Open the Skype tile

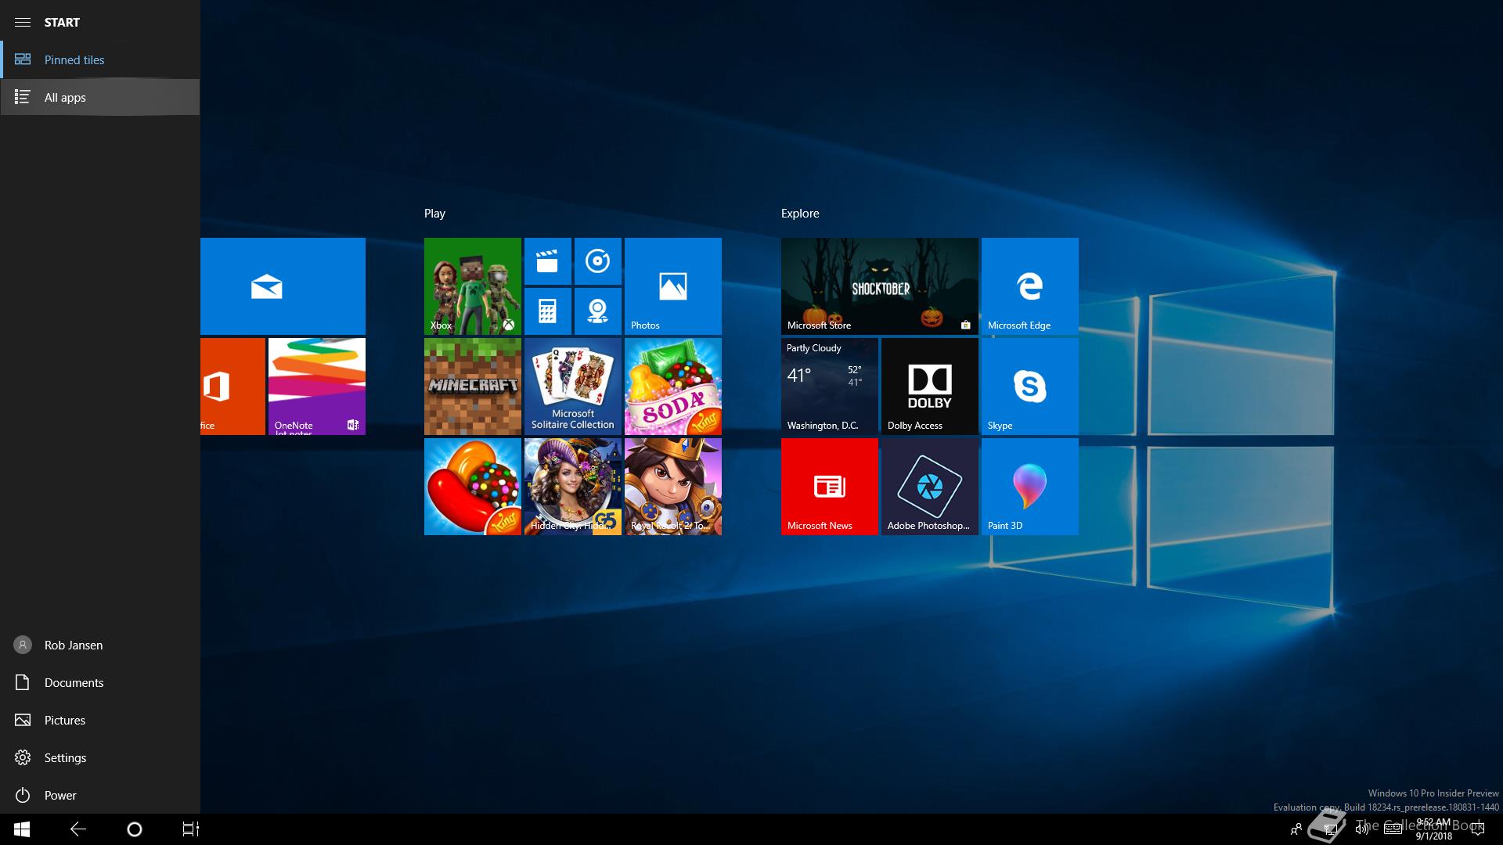[1029, 387]
